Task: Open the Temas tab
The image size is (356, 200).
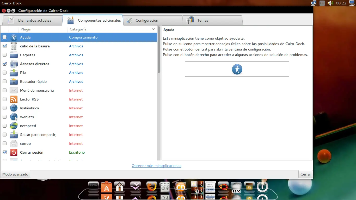Action: [x=213, y=20]
